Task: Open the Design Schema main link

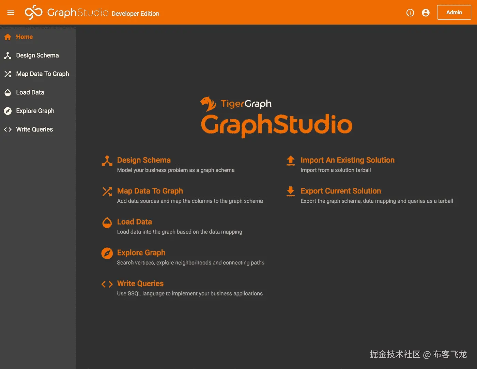Action: pyautogui.click(x=144, y=160)
